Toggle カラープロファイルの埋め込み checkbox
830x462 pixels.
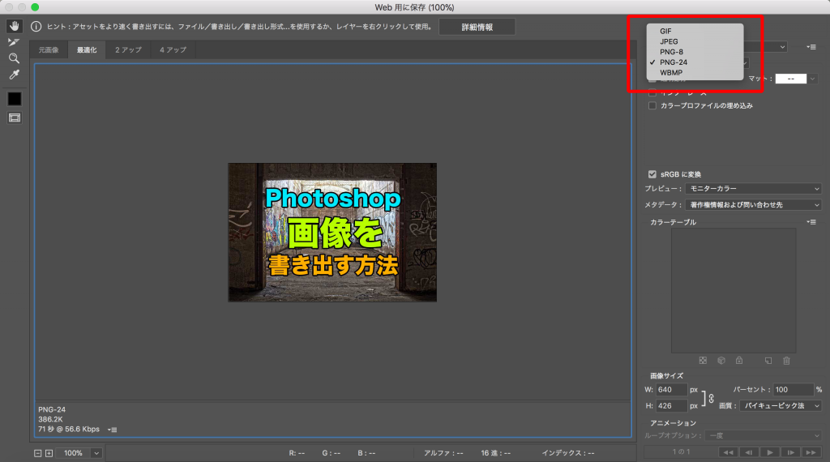(652, 105)
